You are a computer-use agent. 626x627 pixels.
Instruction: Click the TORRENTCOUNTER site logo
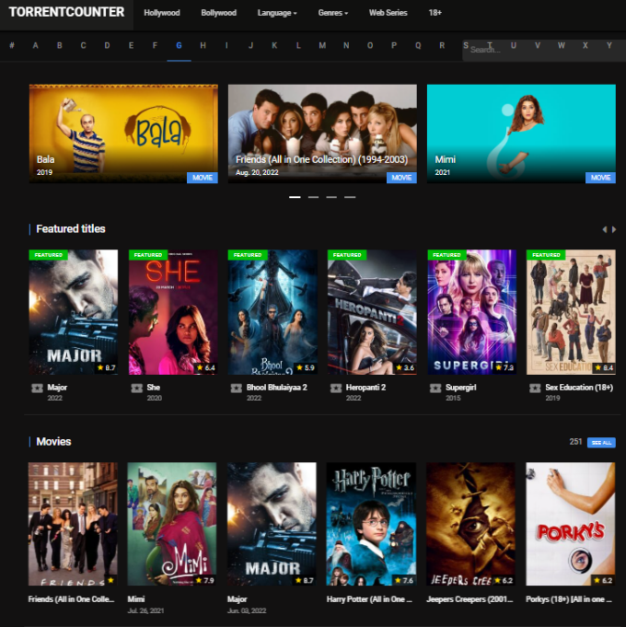pos(66,12)
